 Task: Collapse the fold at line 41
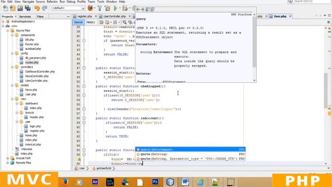84,41
